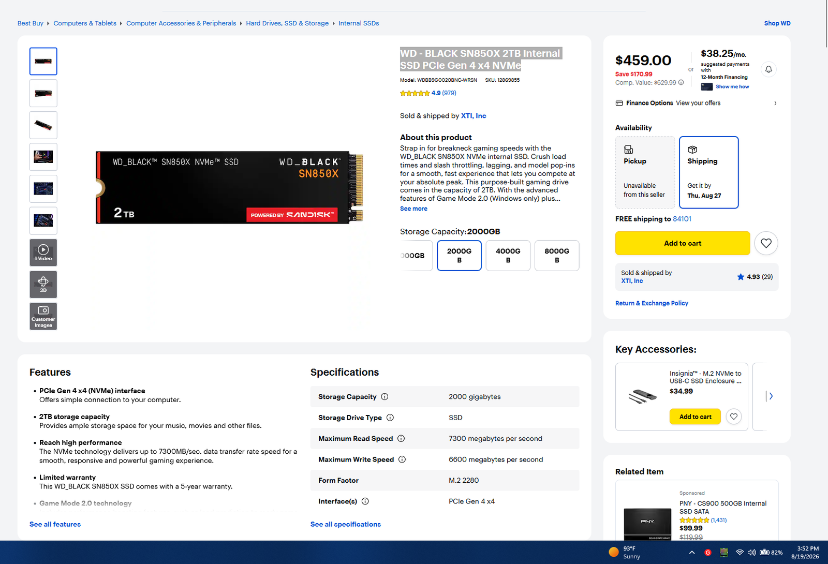Show info for Storage Drive Type
Image resolution: width=828 pixels, height=564 pixels.
[390, 418]
